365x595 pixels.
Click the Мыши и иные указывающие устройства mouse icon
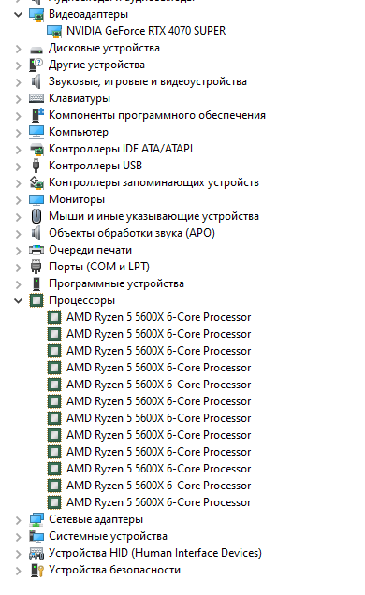point(36,216)
